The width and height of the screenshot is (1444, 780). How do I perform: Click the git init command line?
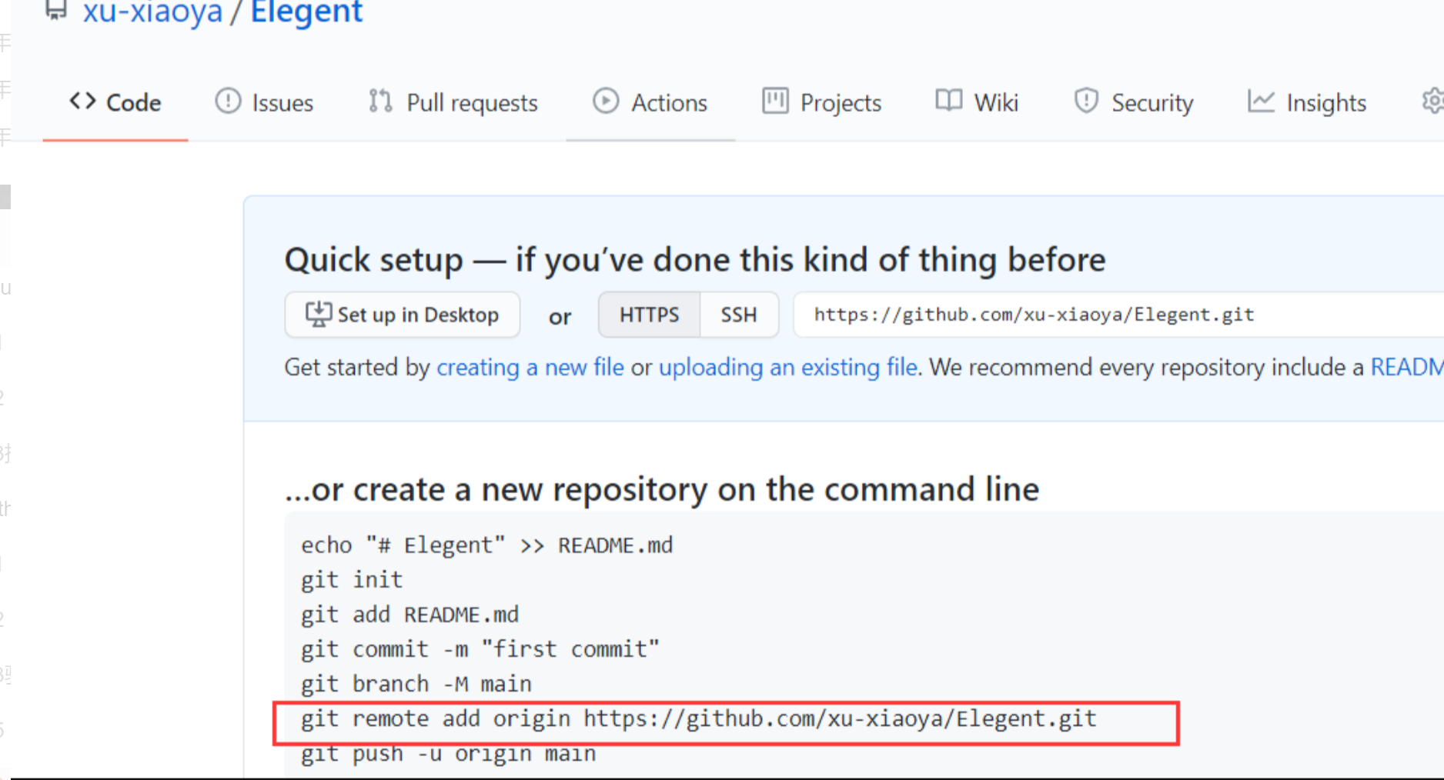coord(352,580)
